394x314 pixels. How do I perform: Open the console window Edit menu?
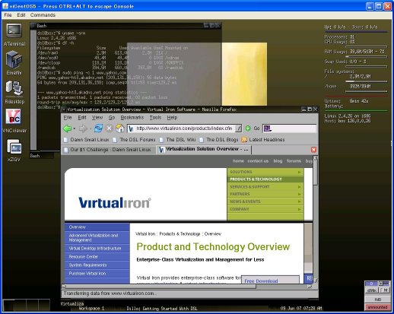[x=21, y=15]
